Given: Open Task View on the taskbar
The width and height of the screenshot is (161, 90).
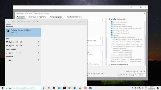Looking at the screenshot, I should pos(49,88).
